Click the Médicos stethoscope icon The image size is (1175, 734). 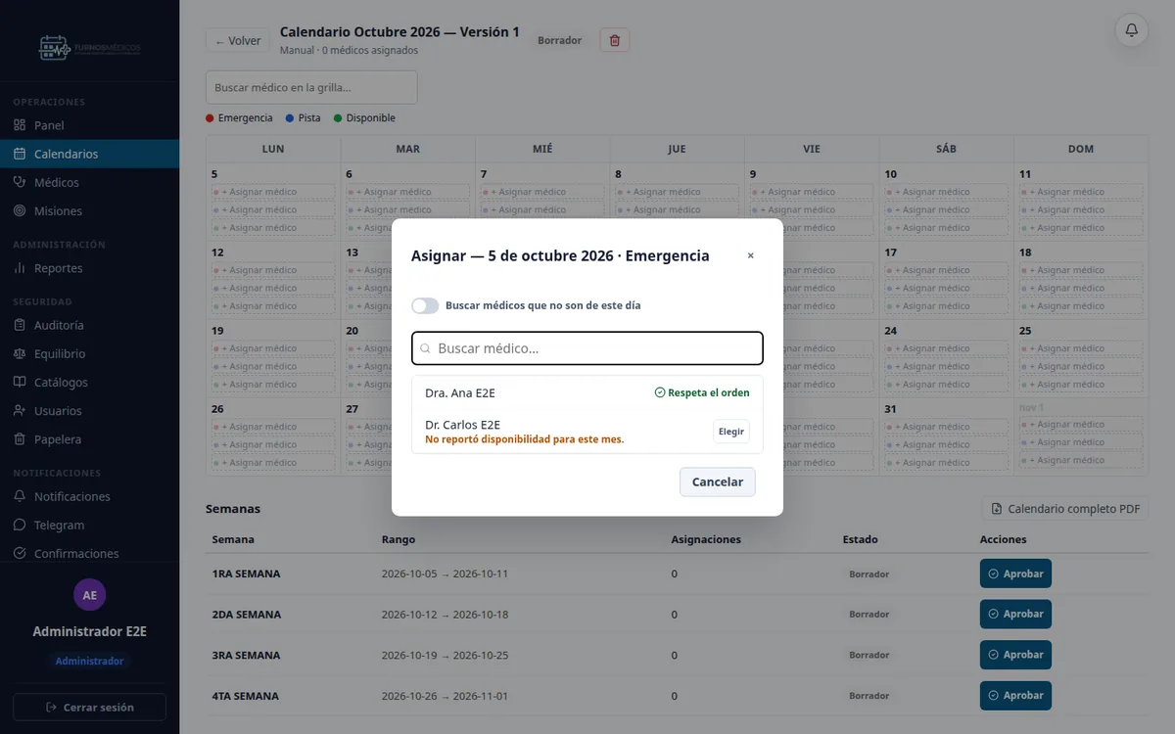point(20,182)
